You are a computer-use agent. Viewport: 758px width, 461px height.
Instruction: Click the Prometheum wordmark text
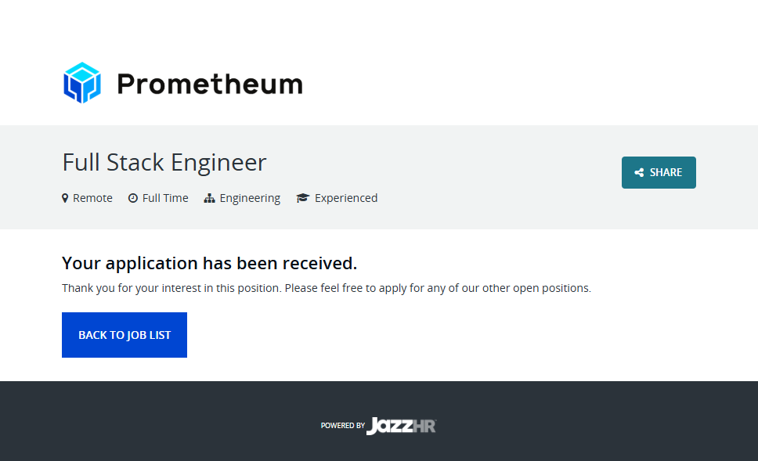(210, 84)
